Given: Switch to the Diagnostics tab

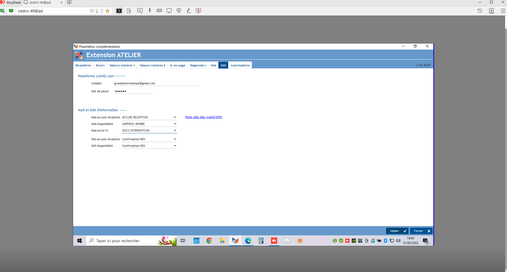Looking at the screenshot, I should (x=198, y=65).
